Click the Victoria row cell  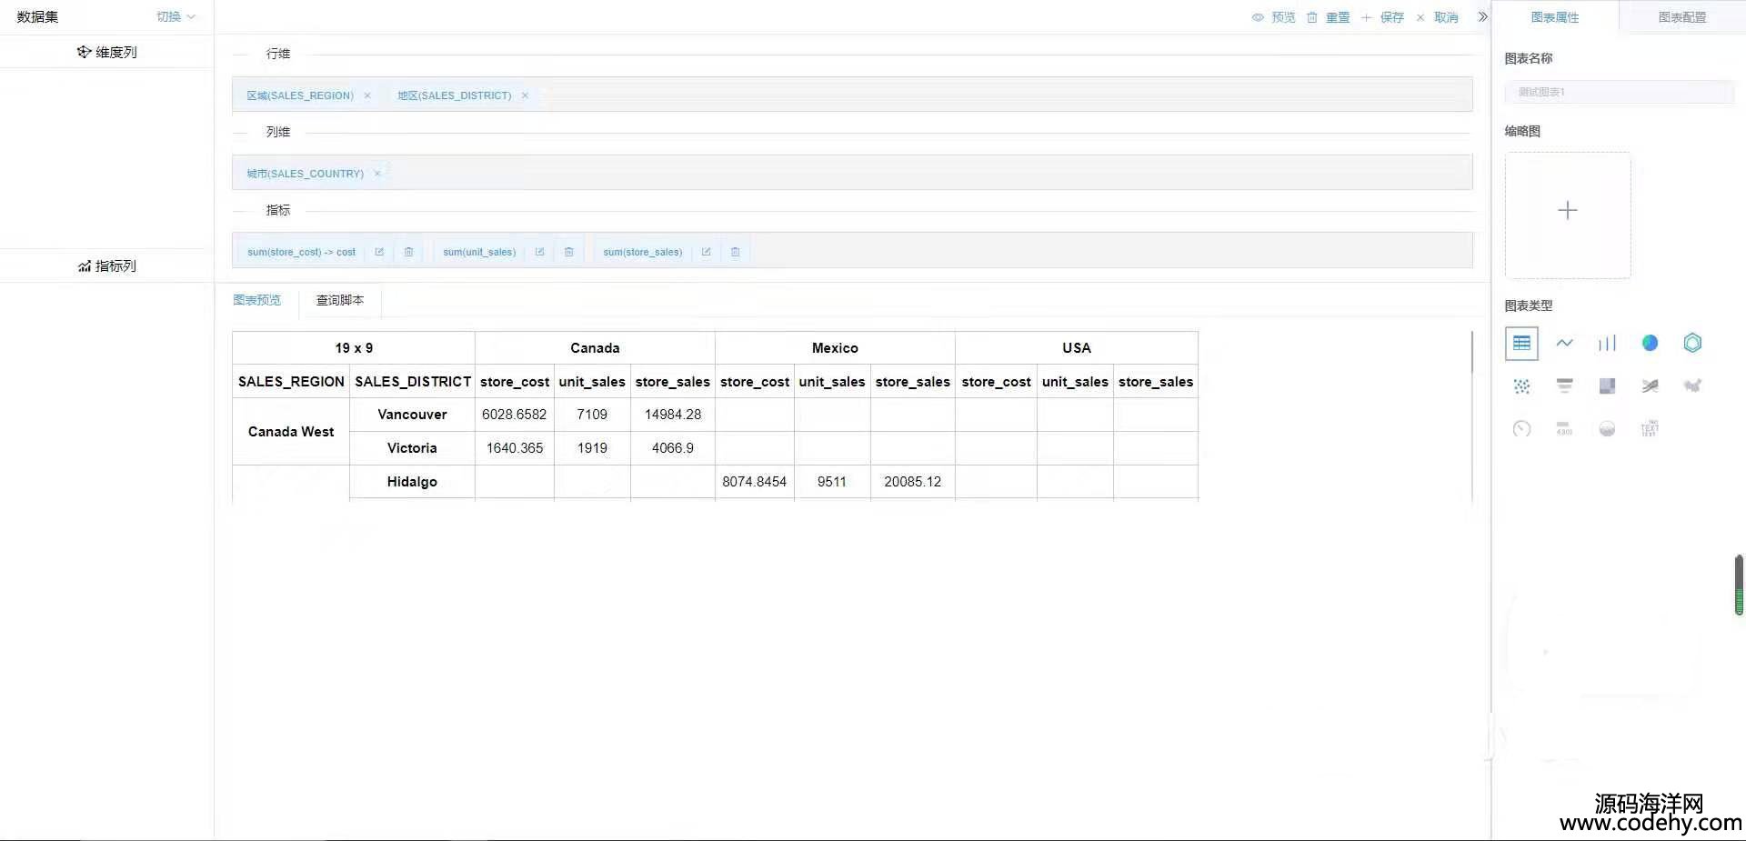[412, 448]
